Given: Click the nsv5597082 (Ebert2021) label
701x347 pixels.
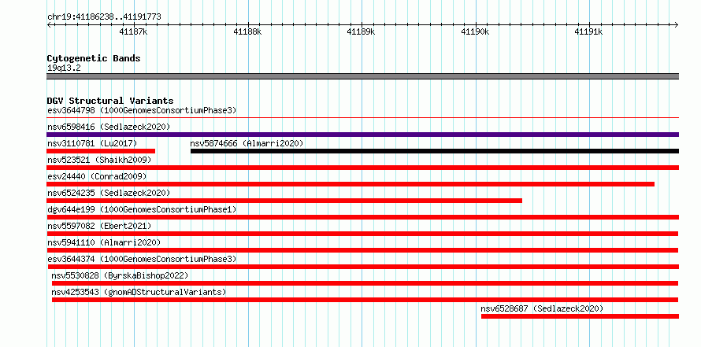Looking at the screenshot, I should (x=99, y=226).
